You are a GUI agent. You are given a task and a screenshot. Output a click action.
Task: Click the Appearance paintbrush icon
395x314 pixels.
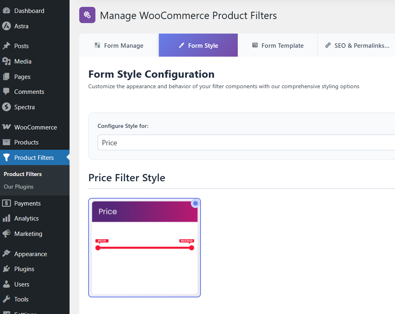(x=6, y=253)
